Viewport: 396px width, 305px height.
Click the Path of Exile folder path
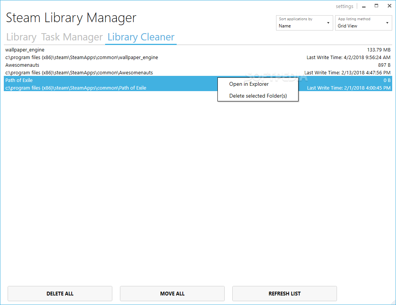[x=76, y=88]
